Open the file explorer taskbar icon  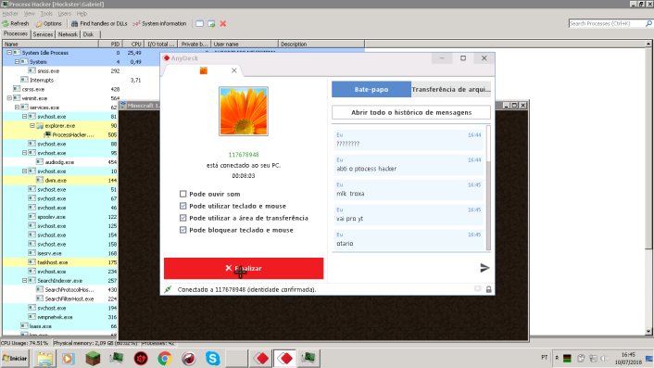tap(45, 359)
